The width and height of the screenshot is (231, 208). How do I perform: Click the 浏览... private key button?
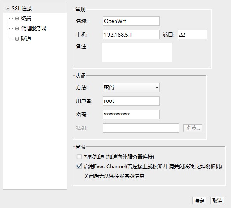pyautogui.click(x=193, y=128)
